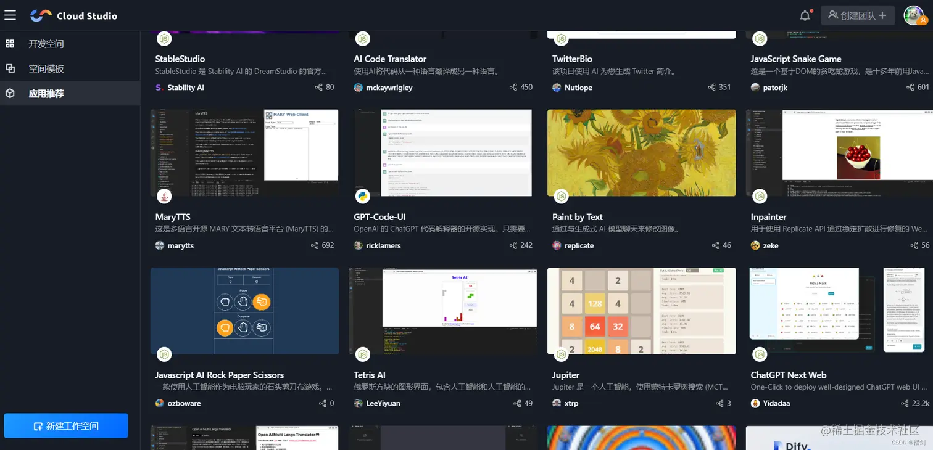The height and width of the screenshot is (450, 933).
Task: Click Node.js badge on Jupiter card
Action: click(x=562, y=354)
